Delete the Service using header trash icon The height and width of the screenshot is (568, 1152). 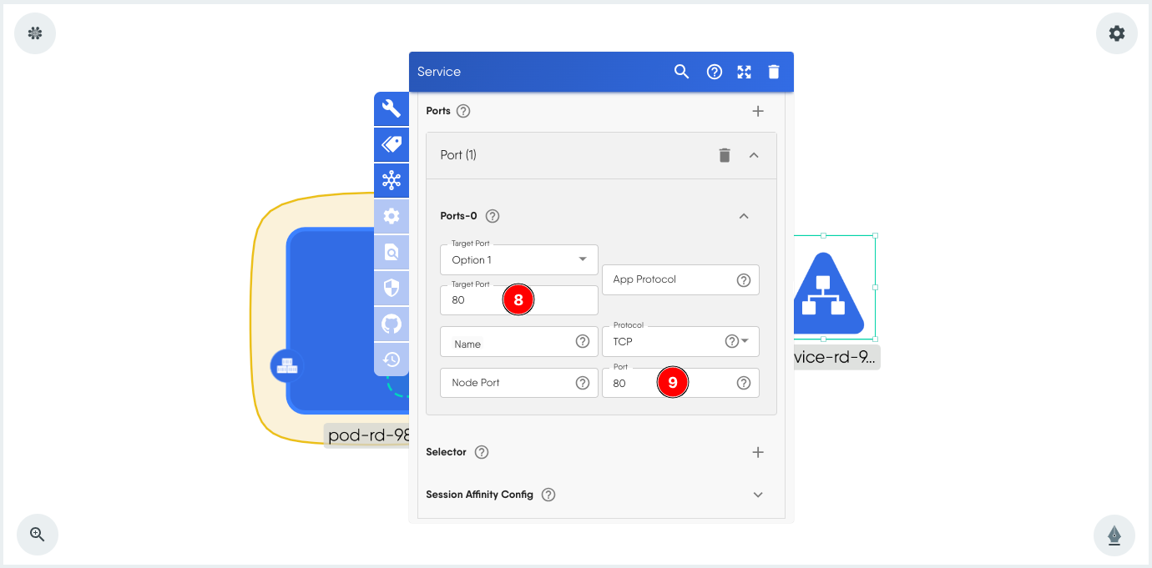point(774,72)
